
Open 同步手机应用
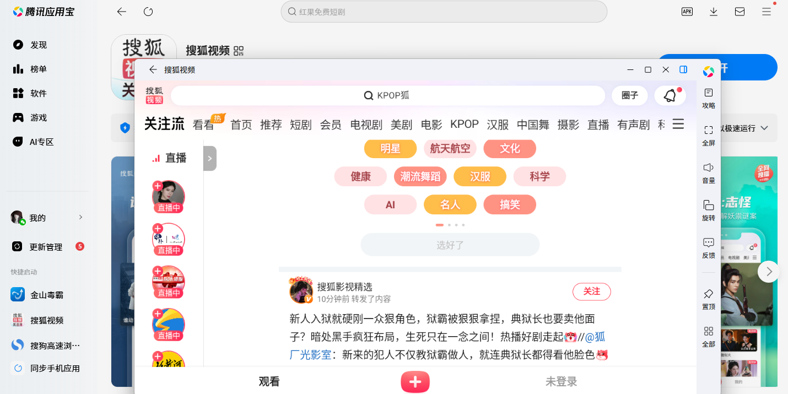tap(46, 368)
